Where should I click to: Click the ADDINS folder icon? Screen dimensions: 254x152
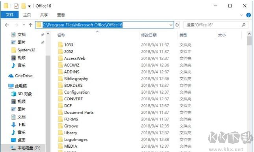pos(60,72)
